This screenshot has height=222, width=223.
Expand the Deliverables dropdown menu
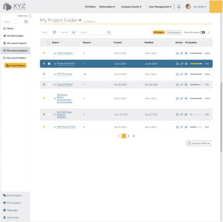click(107, 7)
